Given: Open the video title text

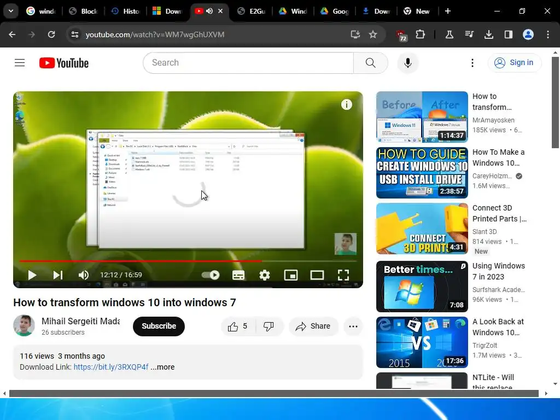Looking at the screenshot, I should pyautogui.click(x=125, y=302).
